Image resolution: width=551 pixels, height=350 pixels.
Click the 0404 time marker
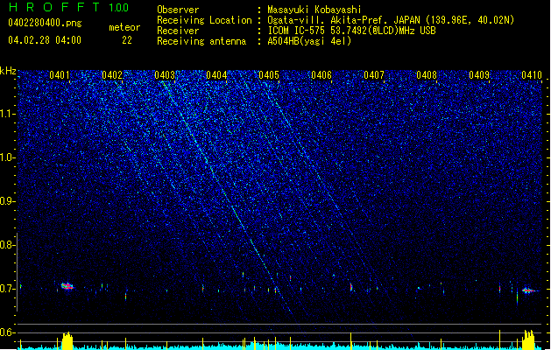click(216, 75)
